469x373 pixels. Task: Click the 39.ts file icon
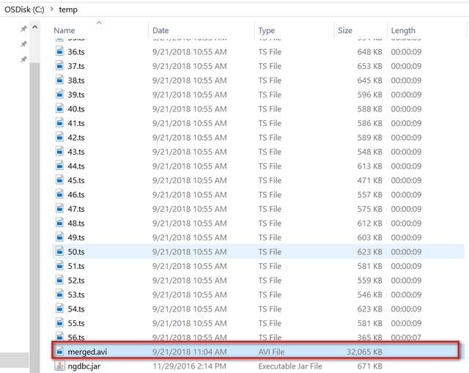tap(59, 94)
